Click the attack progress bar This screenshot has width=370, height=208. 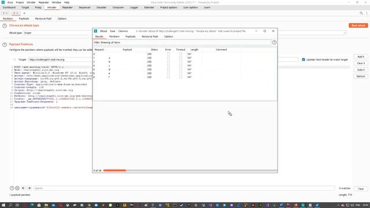(x=190, y=170)
